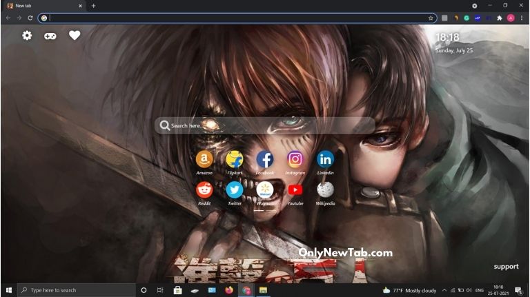Image resolution: width=530 pixels, height=297 pixels.
Task: Go back with browser back arrow
Action: coord(8,18)
